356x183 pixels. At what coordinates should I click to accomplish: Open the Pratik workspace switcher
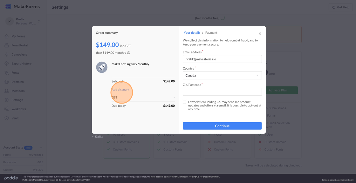(22, 21)
